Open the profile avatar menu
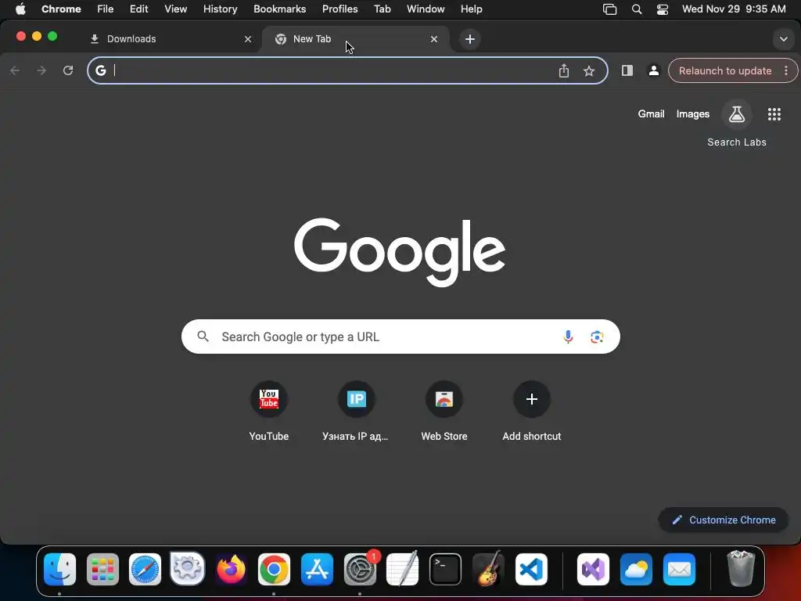The width and height of the screenshot is (801, 601). click(653, 70)
